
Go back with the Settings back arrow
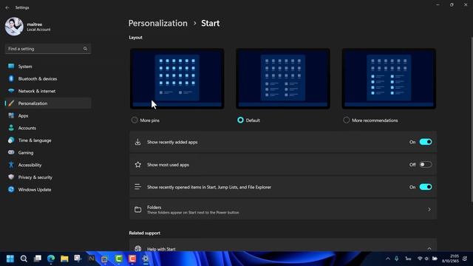pos(7,7)
